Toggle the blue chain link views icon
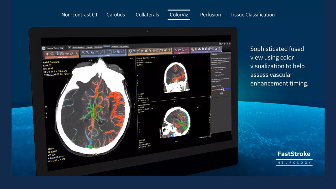 134,51
